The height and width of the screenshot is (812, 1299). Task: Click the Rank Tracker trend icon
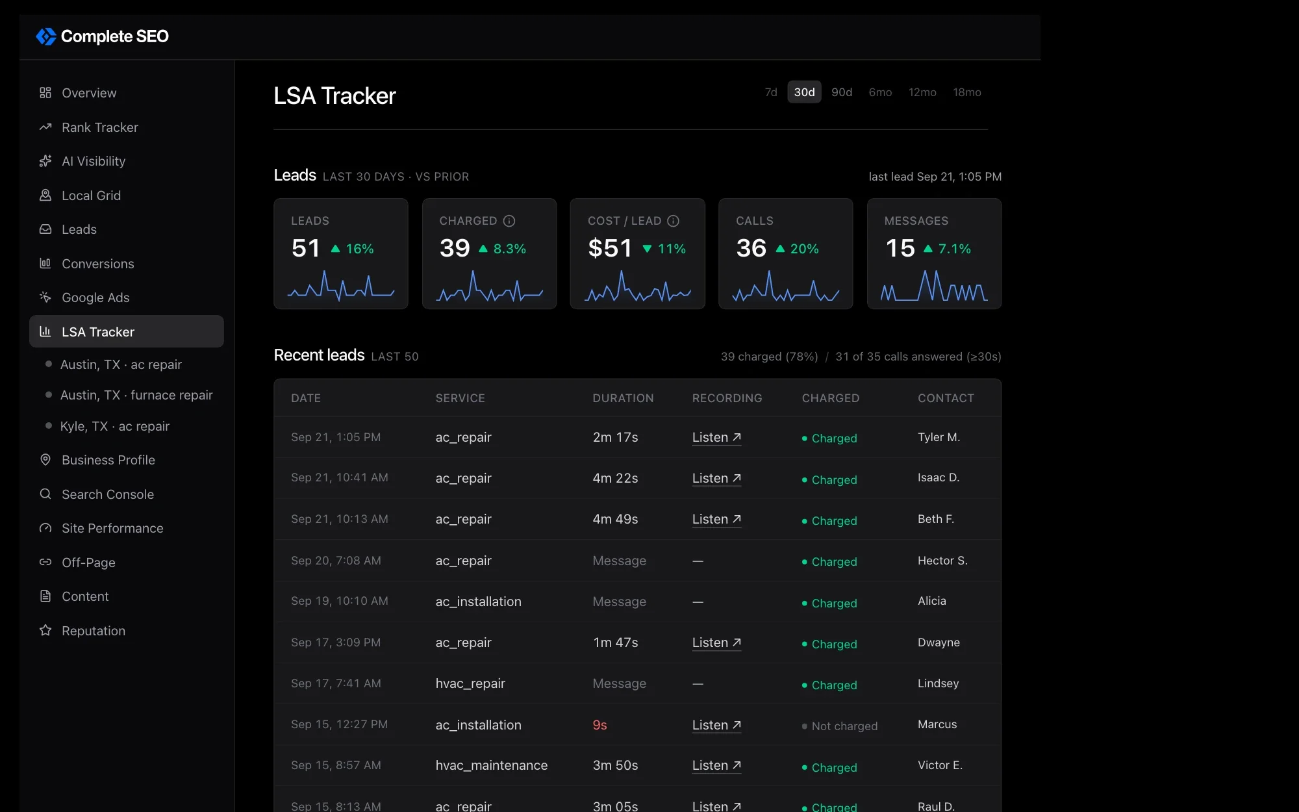(x=45, y=127)
